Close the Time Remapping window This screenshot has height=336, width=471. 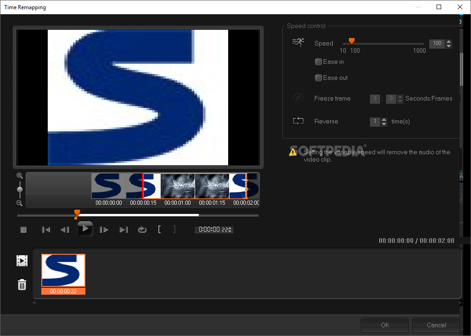(x=460, y=7)
